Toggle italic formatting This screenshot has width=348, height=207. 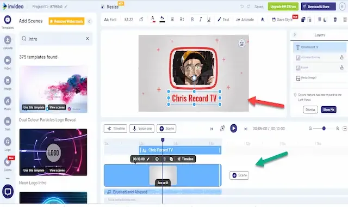point(201,20)
